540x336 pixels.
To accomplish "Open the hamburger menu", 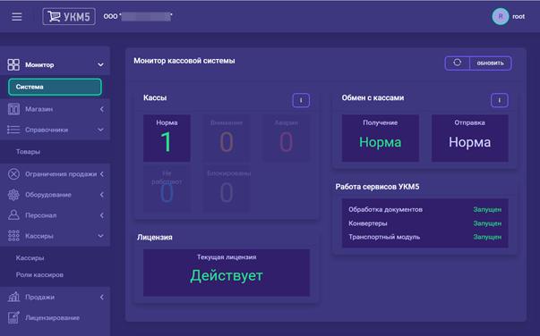I will click(x=16, y=16).
